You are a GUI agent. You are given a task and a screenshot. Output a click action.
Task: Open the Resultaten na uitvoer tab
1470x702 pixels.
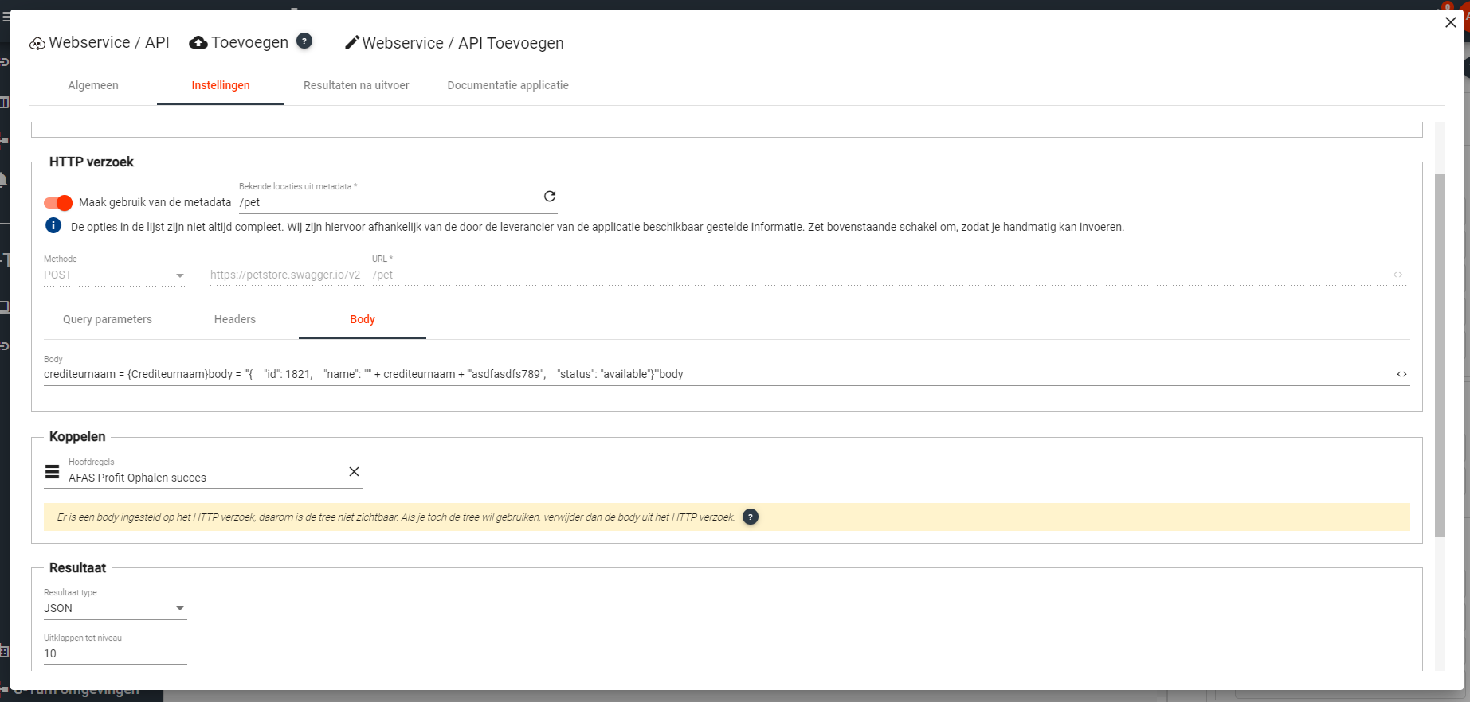[x=356, y=86]
